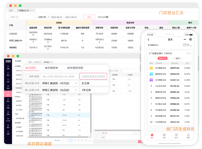Open the 调出店铺 伊丽汇美容院（天河店）dropdown

tap(60, 83)
